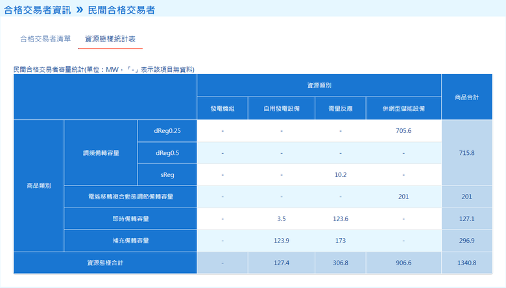Click the 民間合格交易者 breadcrumb title

click(x=121, y=10)
